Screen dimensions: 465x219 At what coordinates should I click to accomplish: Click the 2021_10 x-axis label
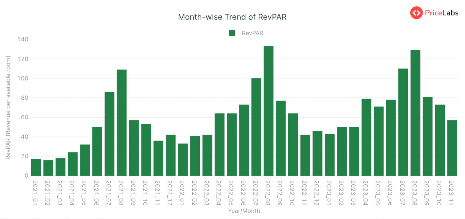[145, 193]
